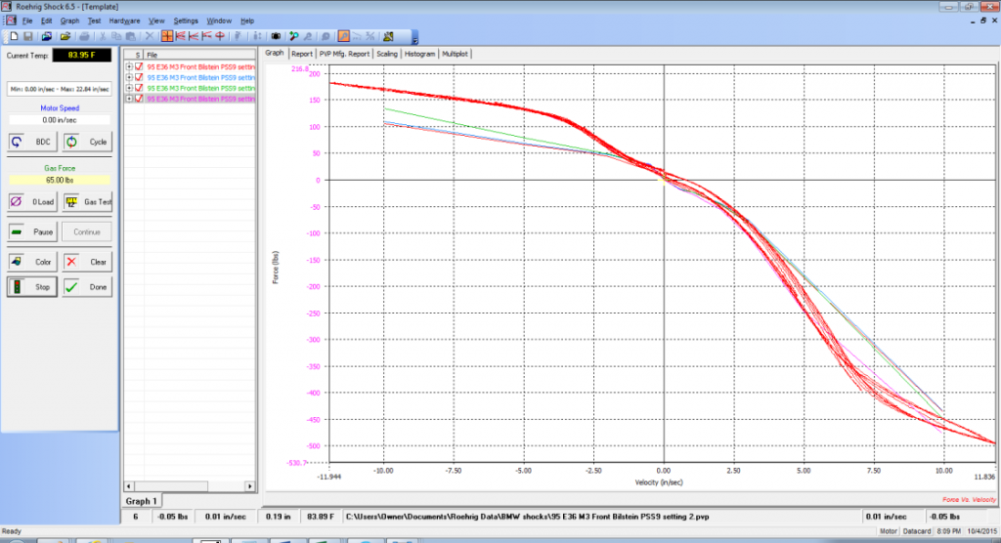Expand the blue PSS9 file tree node
This screenshot has width=1001, height=543.
(x=130, y=77)
